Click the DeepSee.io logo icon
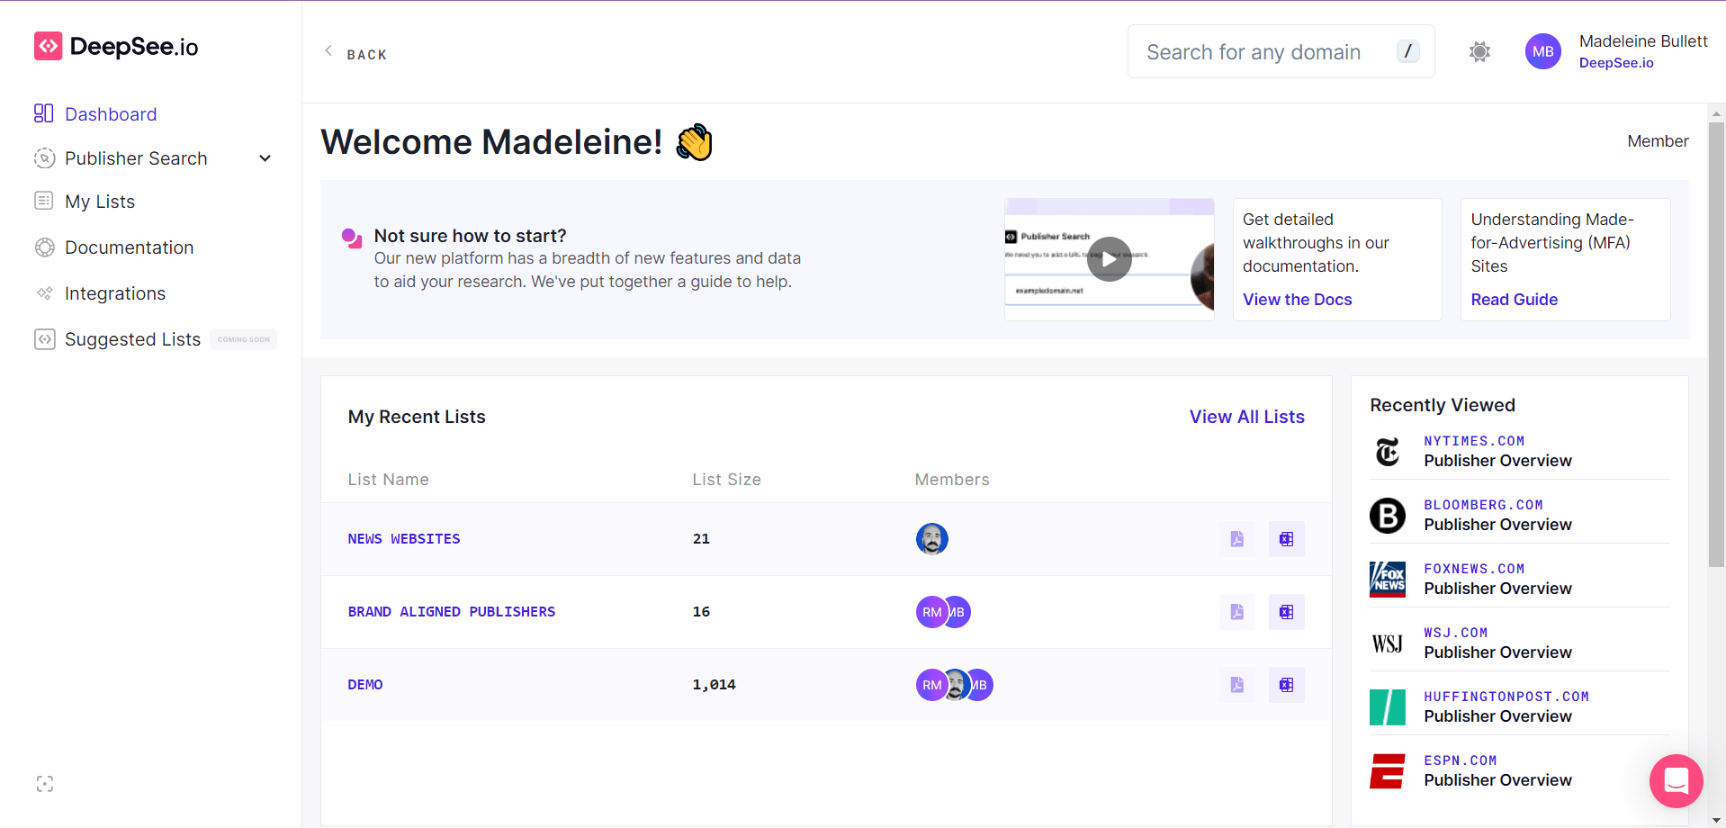 coord(48,46)
